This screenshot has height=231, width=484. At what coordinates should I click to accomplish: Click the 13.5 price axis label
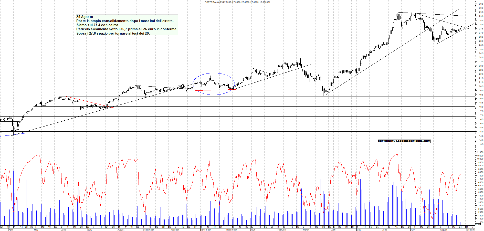coord(481,144)
